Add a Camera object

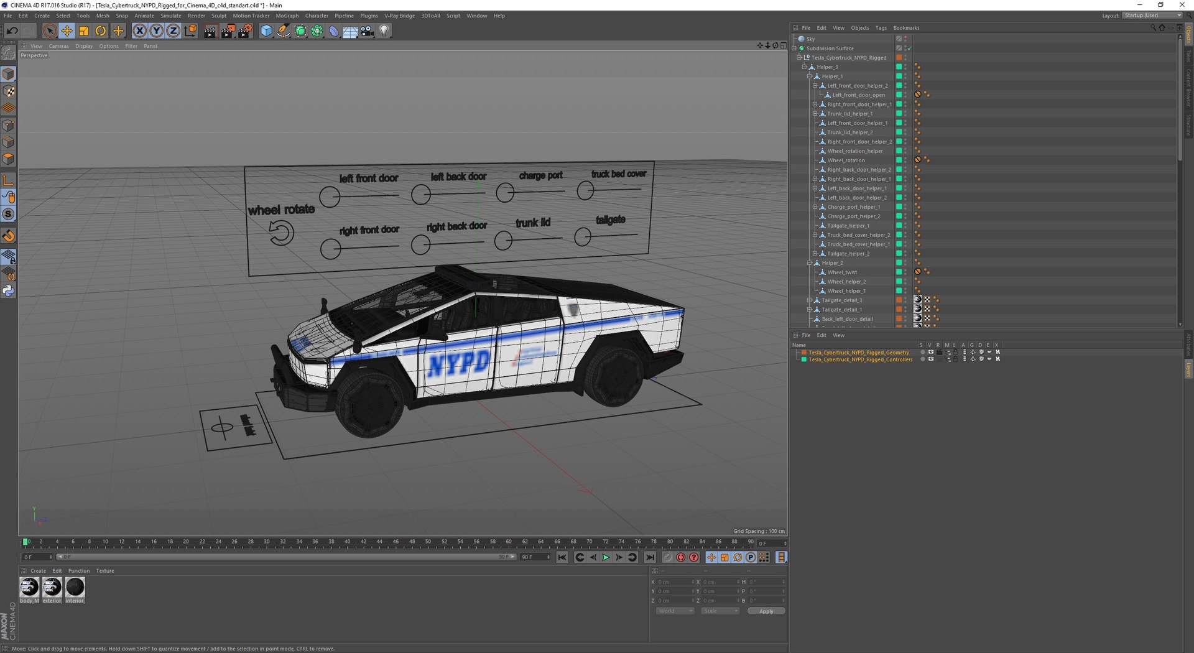point(367,30)
